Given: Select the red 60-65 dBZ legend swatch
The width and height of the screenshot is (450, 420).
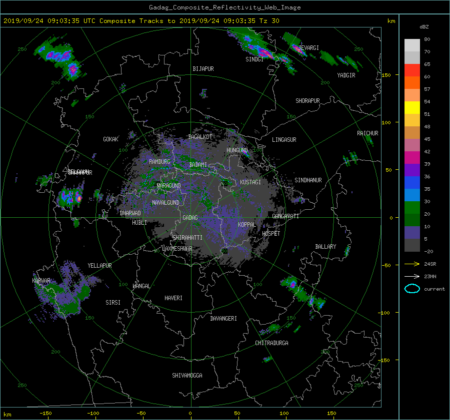Looking at the screenshot, I should pyautogui.click(x=412, y=70).
